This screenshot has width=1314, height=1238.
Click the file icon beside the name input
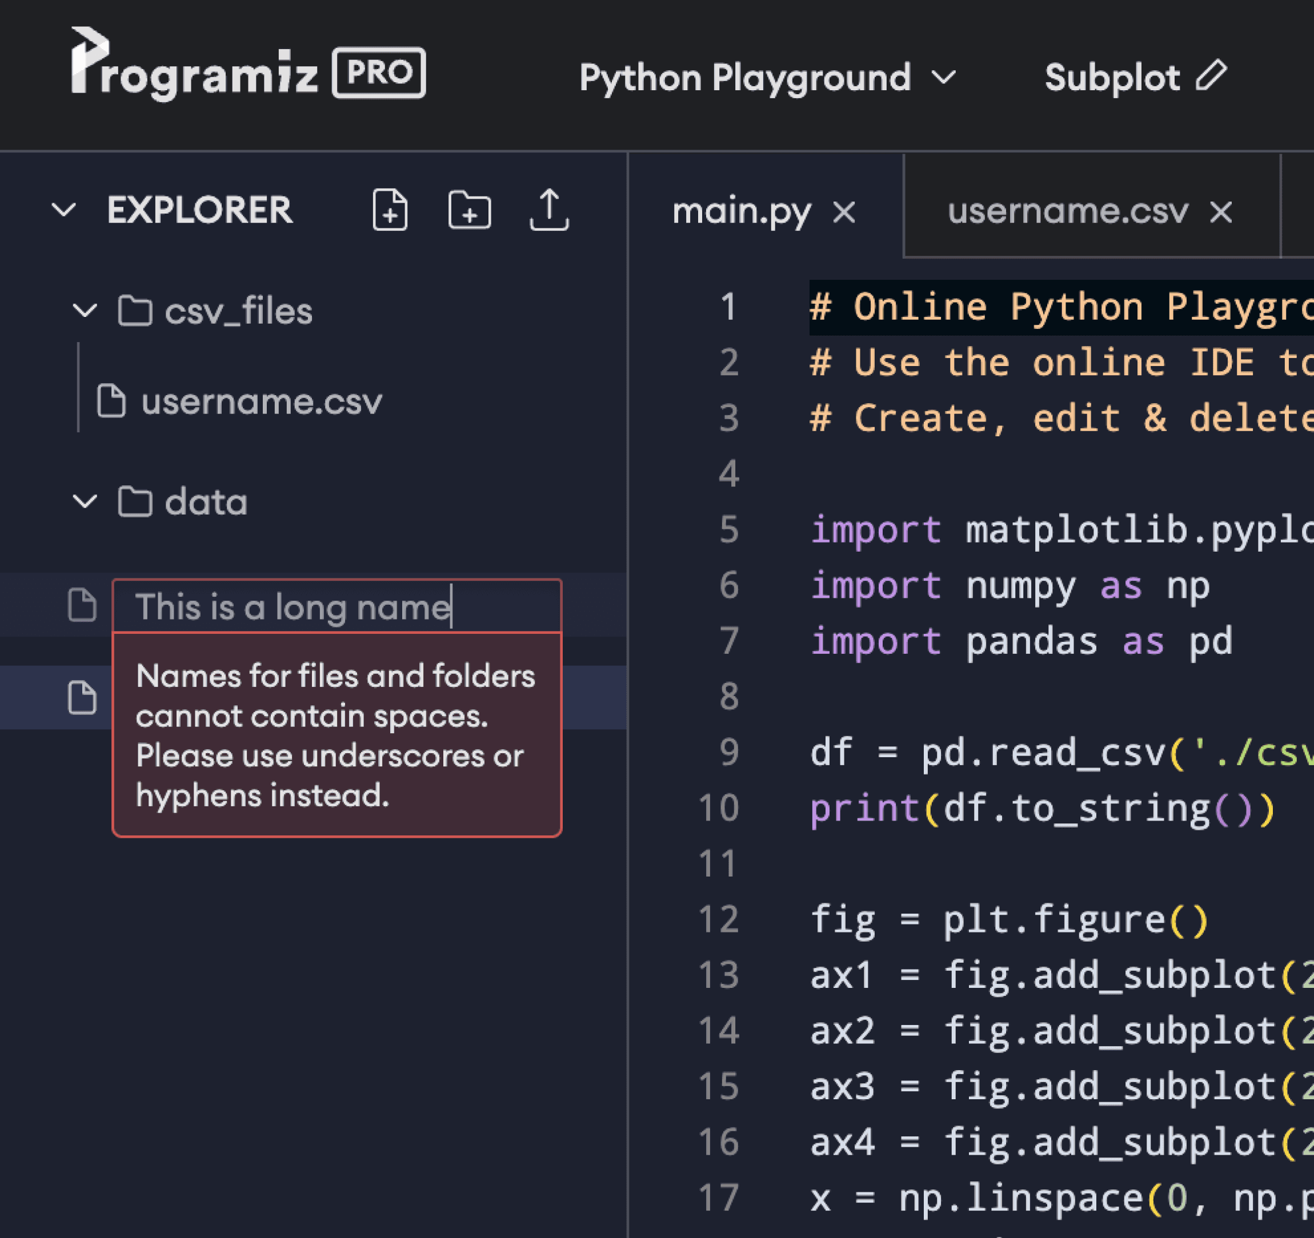[x=83, y=605]
